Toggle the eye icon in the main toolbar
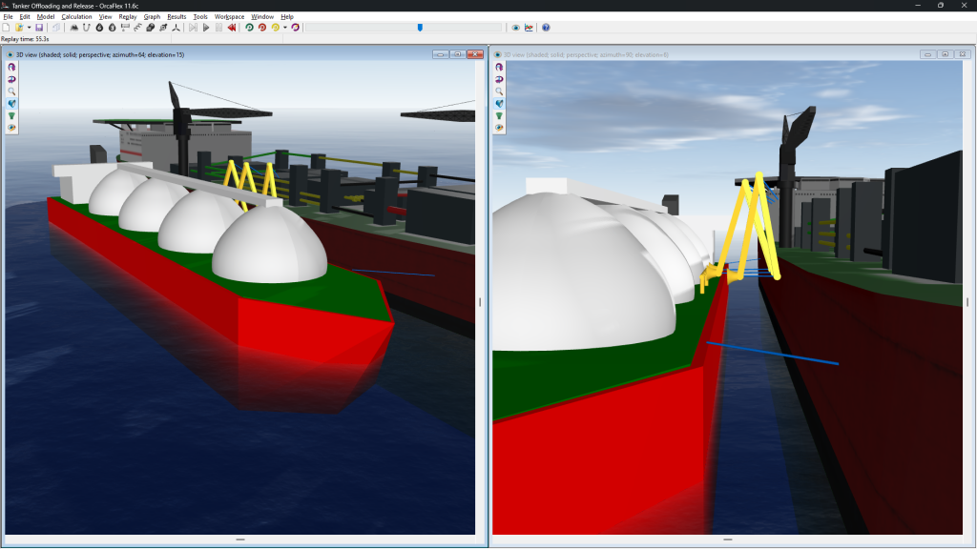This screenshot has width=977, height=549. (516, 28)
